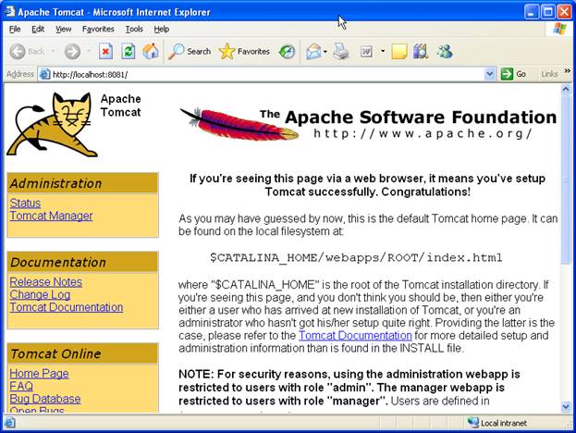The height and width of the screenshot is (433, 576).
Task: Open the Change Log link
Action: [x=40, y=294]
